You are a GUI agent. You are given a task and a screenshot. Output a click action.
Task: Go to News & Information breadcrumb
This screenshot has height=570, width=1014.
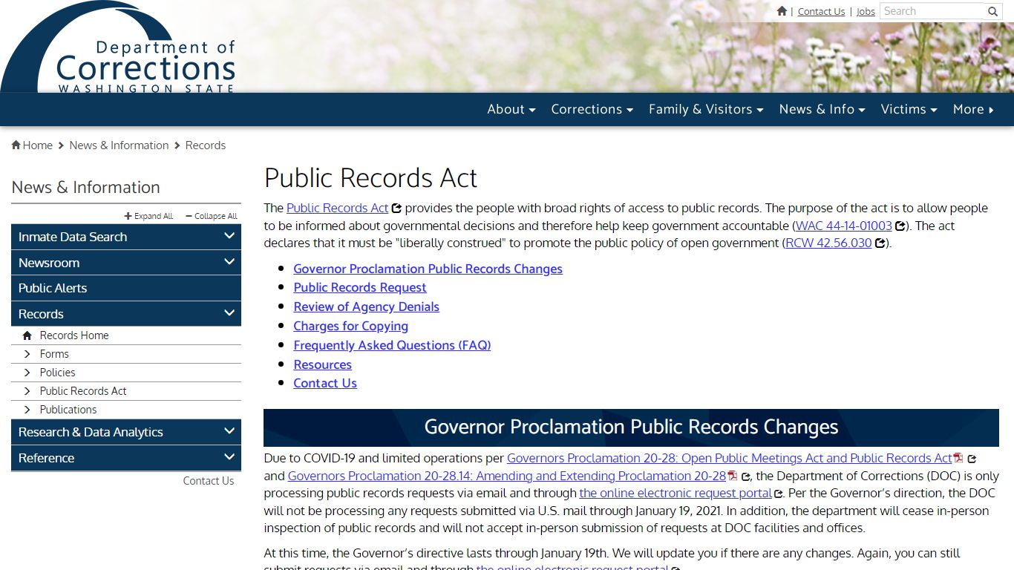pyautogui.click(x=119, y=145)
